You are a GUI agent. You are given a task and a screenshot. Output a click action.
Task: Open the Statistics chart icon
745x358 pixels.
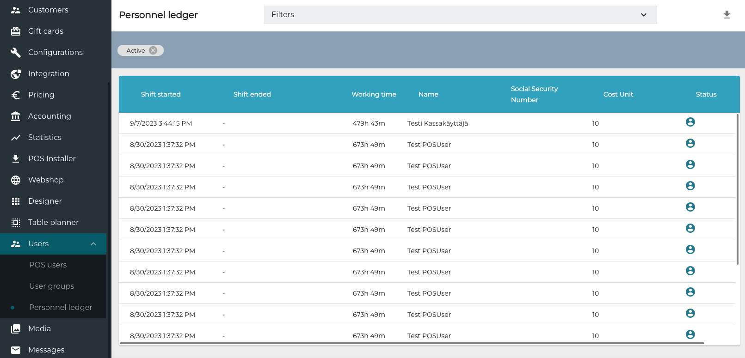pos(16,137)
